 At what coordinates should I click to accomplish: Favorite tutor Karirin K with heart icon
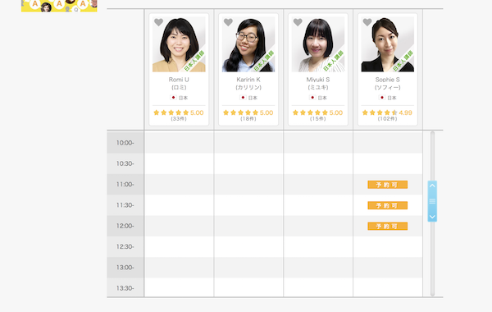coord(228,22)
